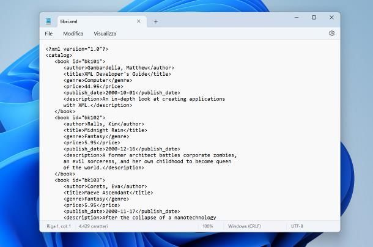Click the book id="bk103" line

click(x=79, y=180)
